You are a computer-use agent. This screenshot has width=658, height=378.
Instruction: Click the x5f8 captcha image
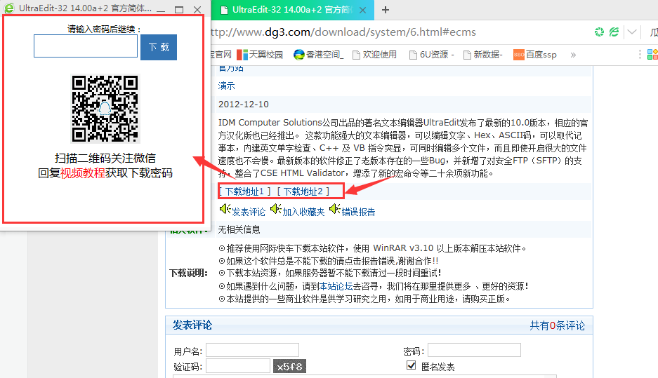(289, 366)
